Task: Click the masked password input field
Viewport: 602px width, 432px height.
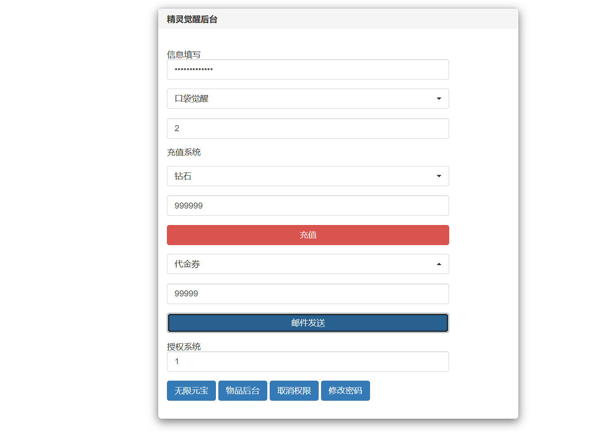Action: (308, 69)
